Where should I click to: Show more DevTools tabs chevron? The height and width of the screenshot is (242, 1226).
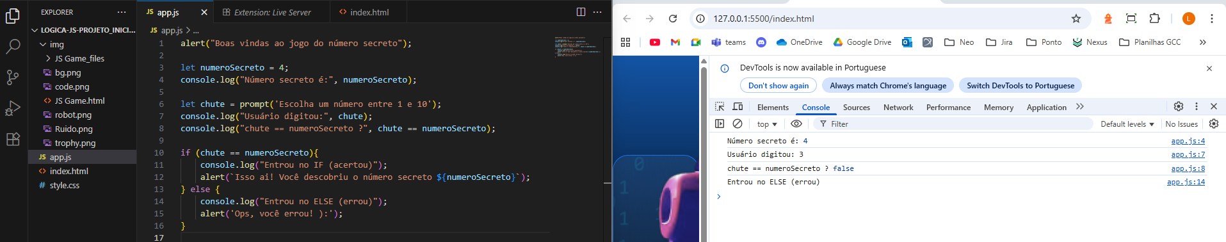(x=1080, y=107)
